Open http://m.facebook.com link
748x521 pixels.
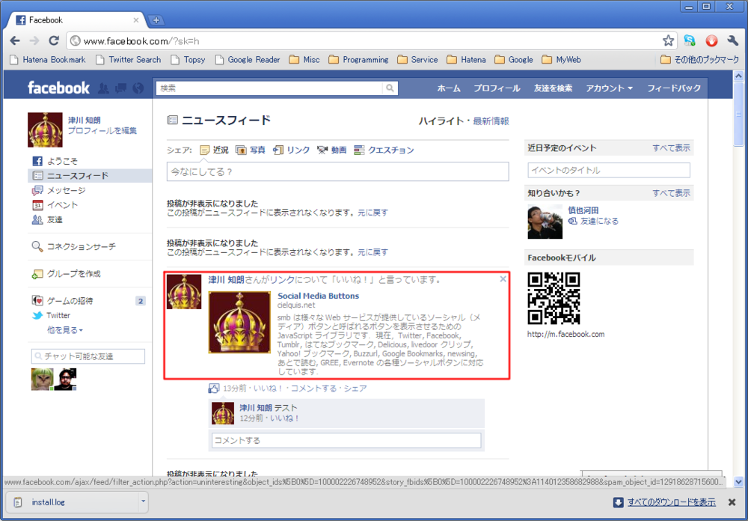(565, 335)
